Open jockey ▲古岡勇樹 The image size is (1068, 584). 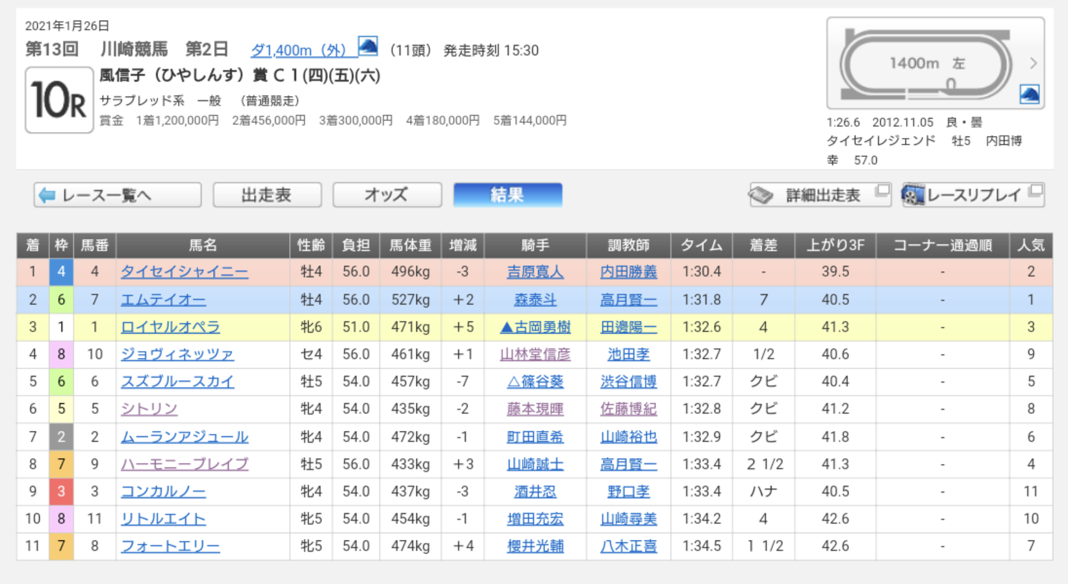(x=535, y=327)
